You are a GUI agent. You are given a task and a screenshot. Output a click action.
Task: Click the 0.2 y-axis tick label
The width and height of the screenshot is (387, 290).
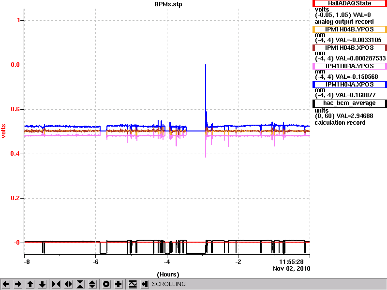point(15,198)
